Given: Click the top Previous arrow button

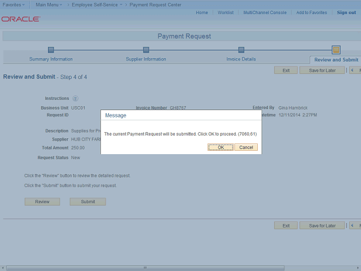Looking at the screenshot, I should (355, 70).
